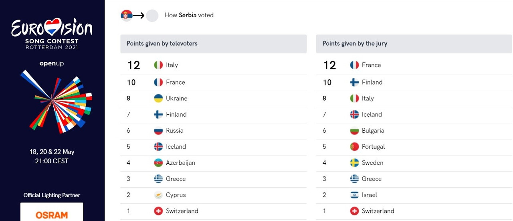Click the Eurovision Song Contest logo
The height and width of the screenshot is (221, 513).
52,34
